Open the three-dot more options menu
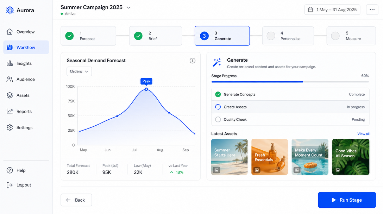The width and height of the screenshot is (383, 214). pos(372,10)
